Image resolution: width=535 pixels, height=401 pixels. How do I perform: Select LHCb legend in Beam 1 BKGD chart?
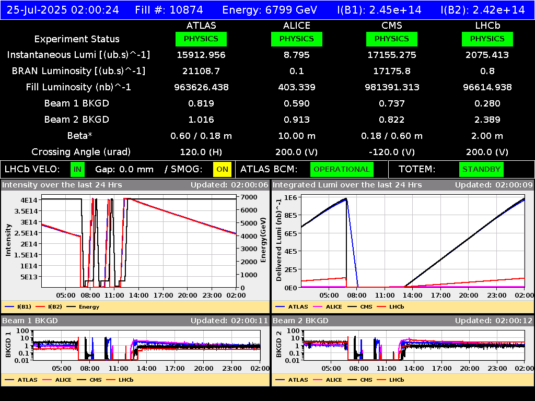120,380
